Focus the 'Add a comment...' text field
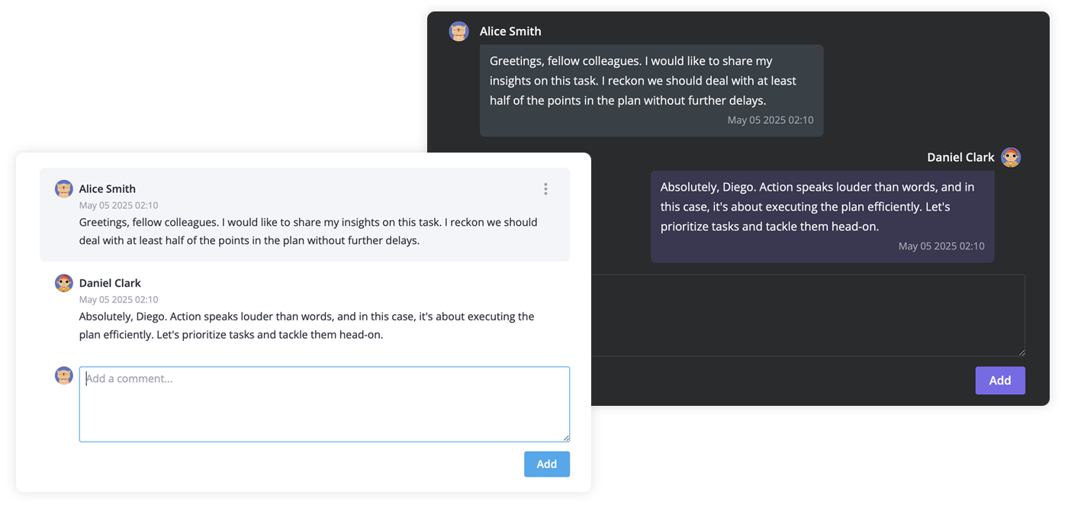This screenshot has width=1068, height=505. pos(324,404)
